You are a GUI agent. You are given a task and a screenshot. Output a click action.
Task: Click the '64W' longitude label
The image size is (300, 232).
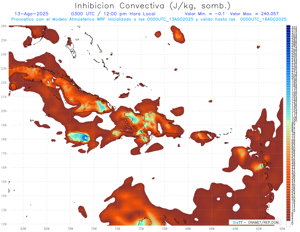[x=235, y=228]
